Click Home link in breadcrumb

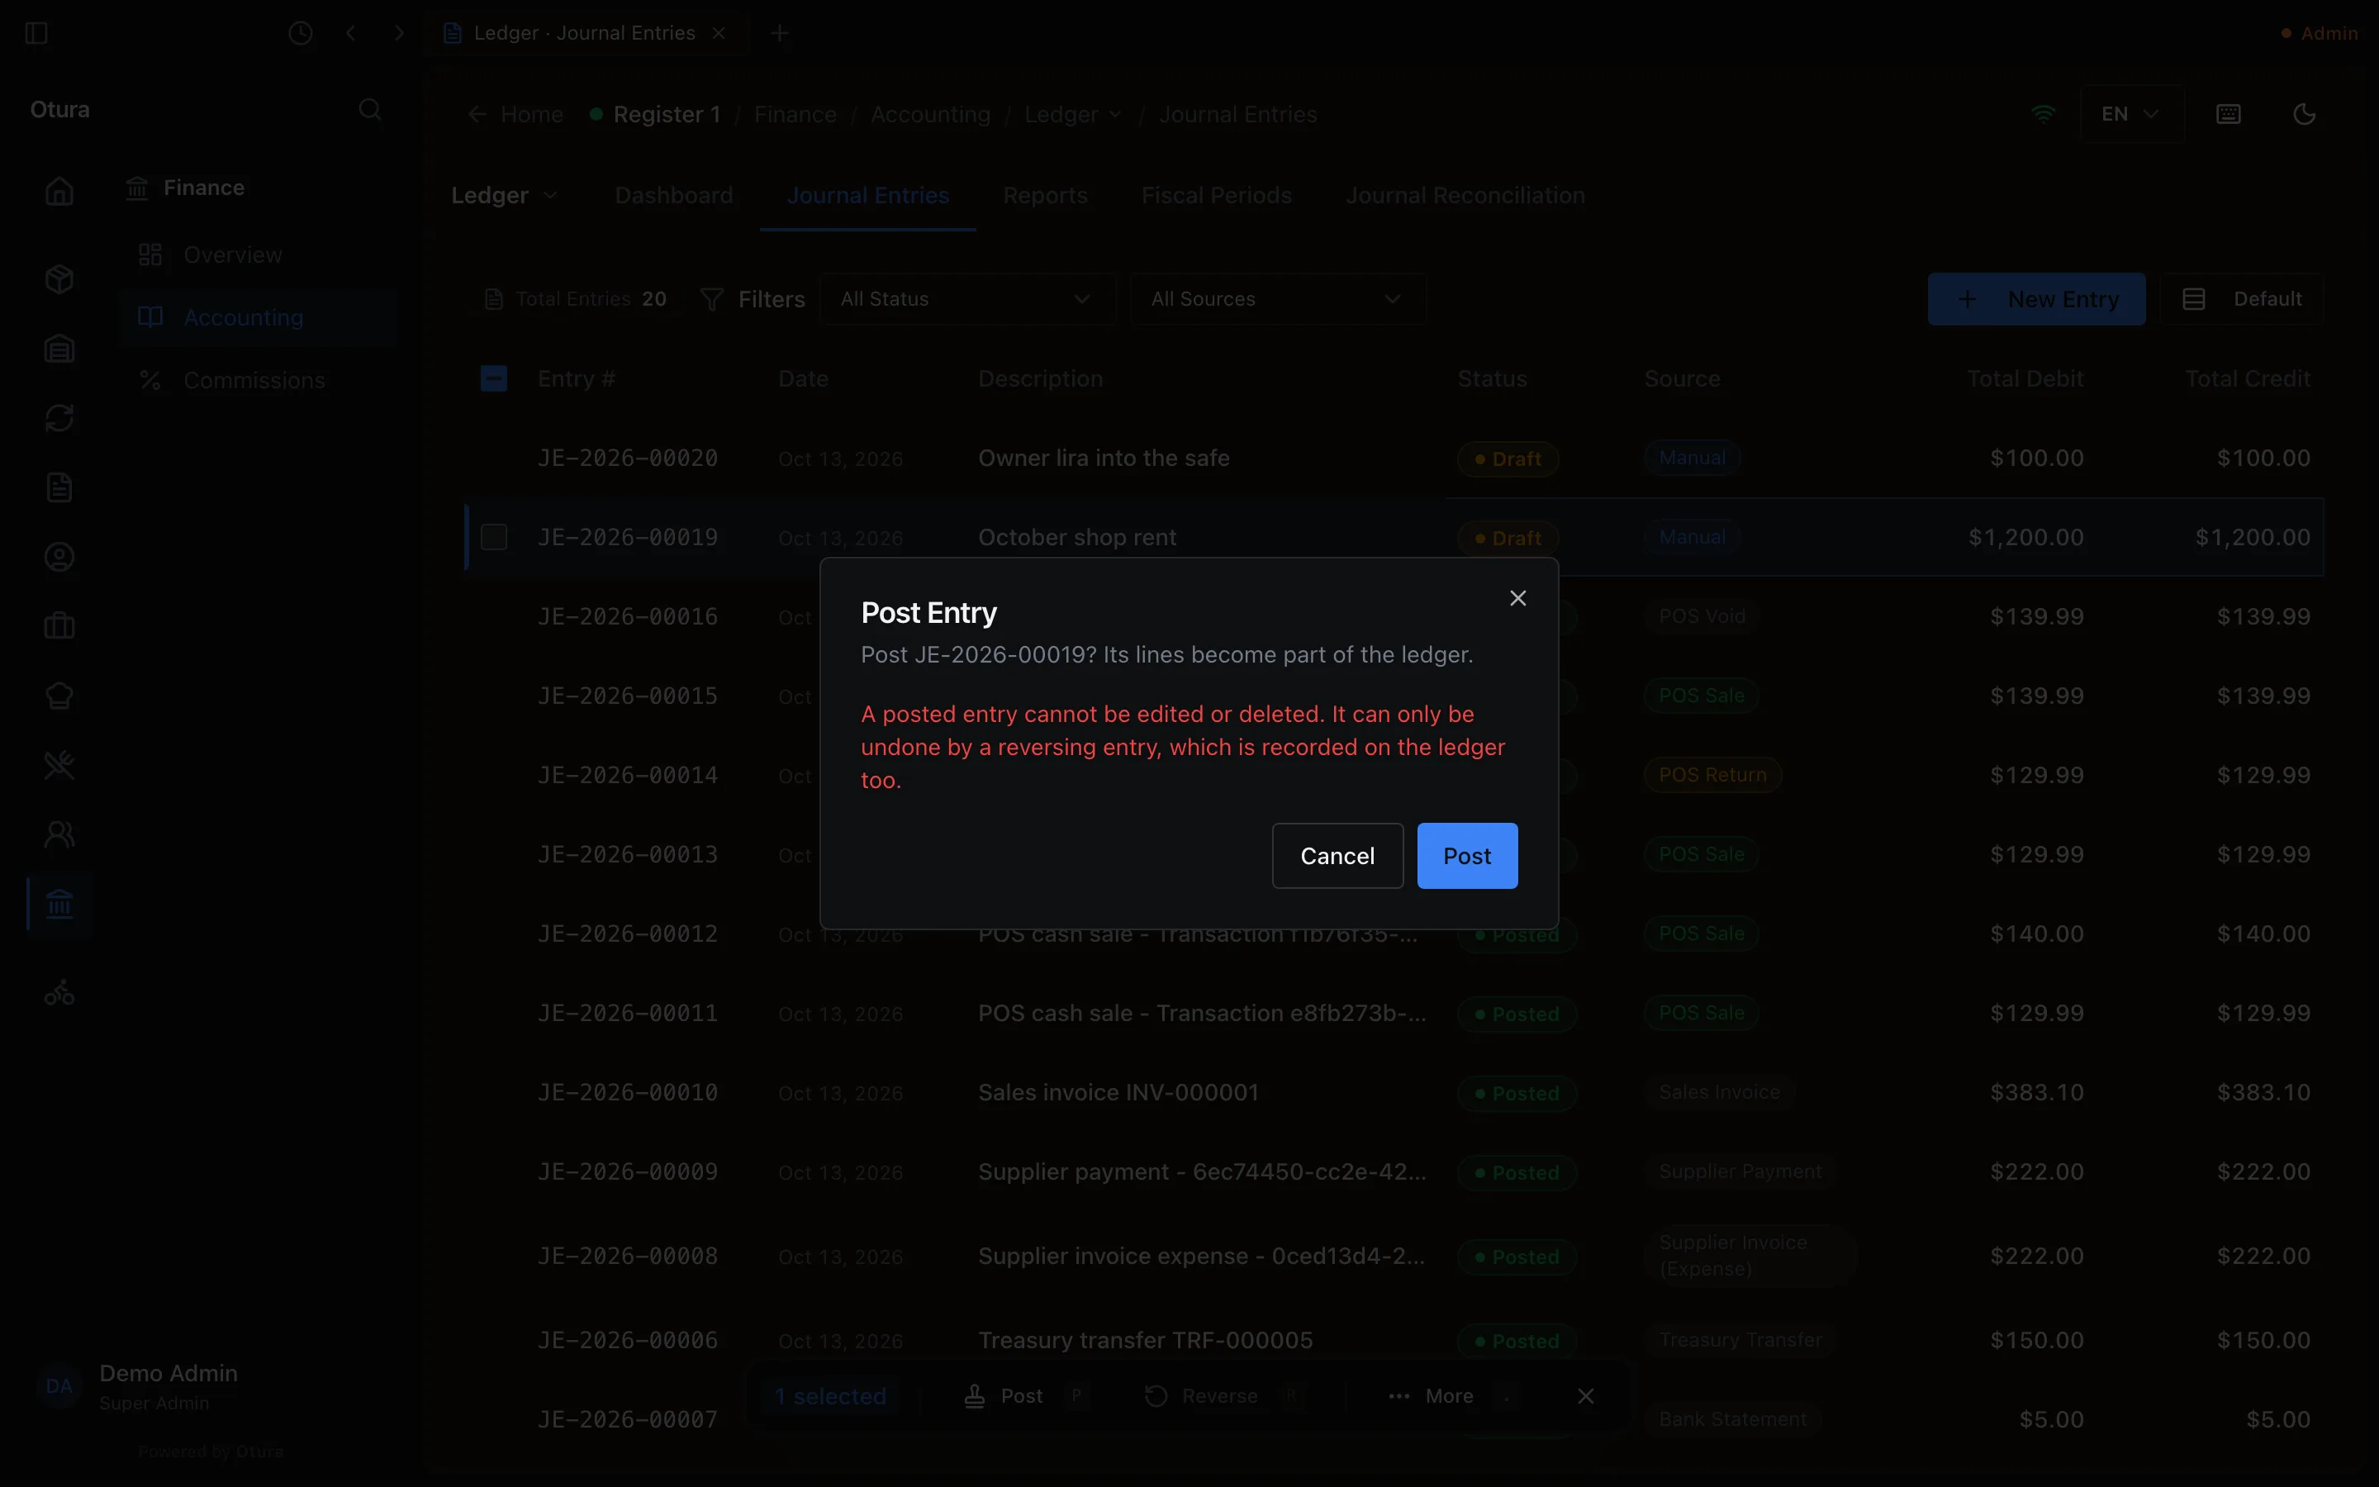[516, 114]
